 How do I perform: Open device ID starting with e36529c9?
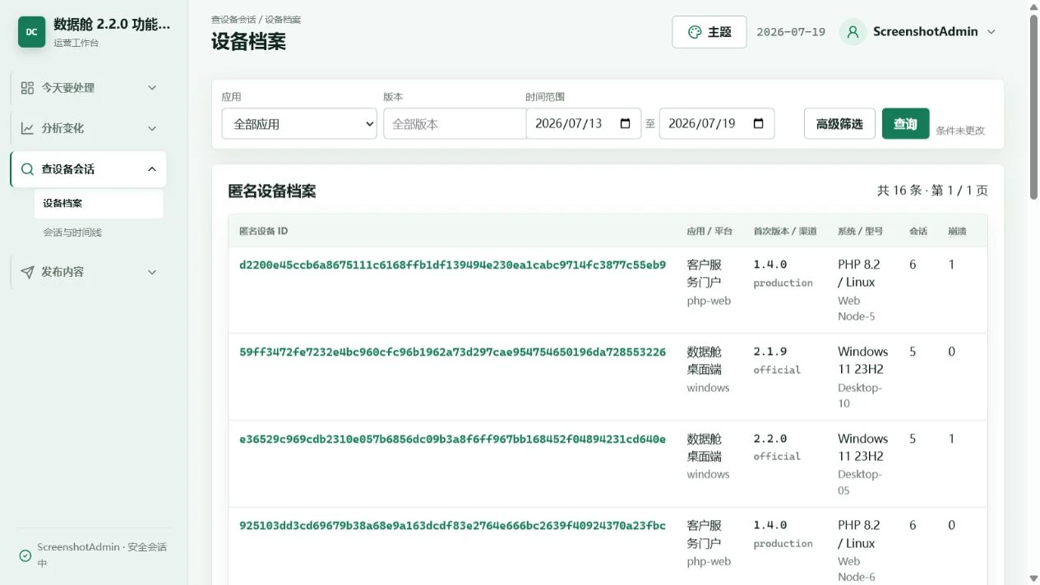(452, 439)
